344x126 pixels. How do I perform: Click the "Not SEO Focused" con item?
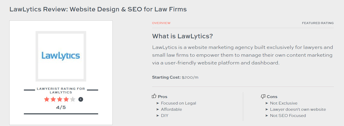(288, 116)
